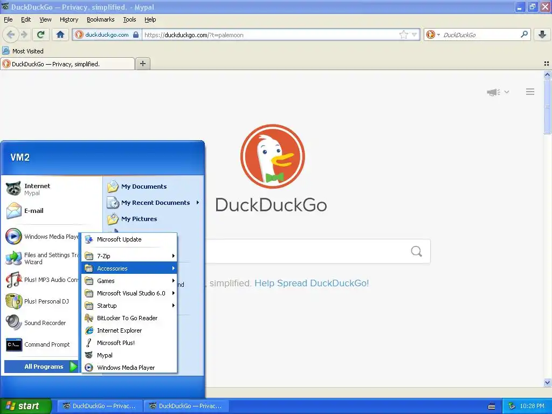Click Help Spread DuckDuckGo! link
The width and height of the screenshot is (552, 414).
point(312,283)
